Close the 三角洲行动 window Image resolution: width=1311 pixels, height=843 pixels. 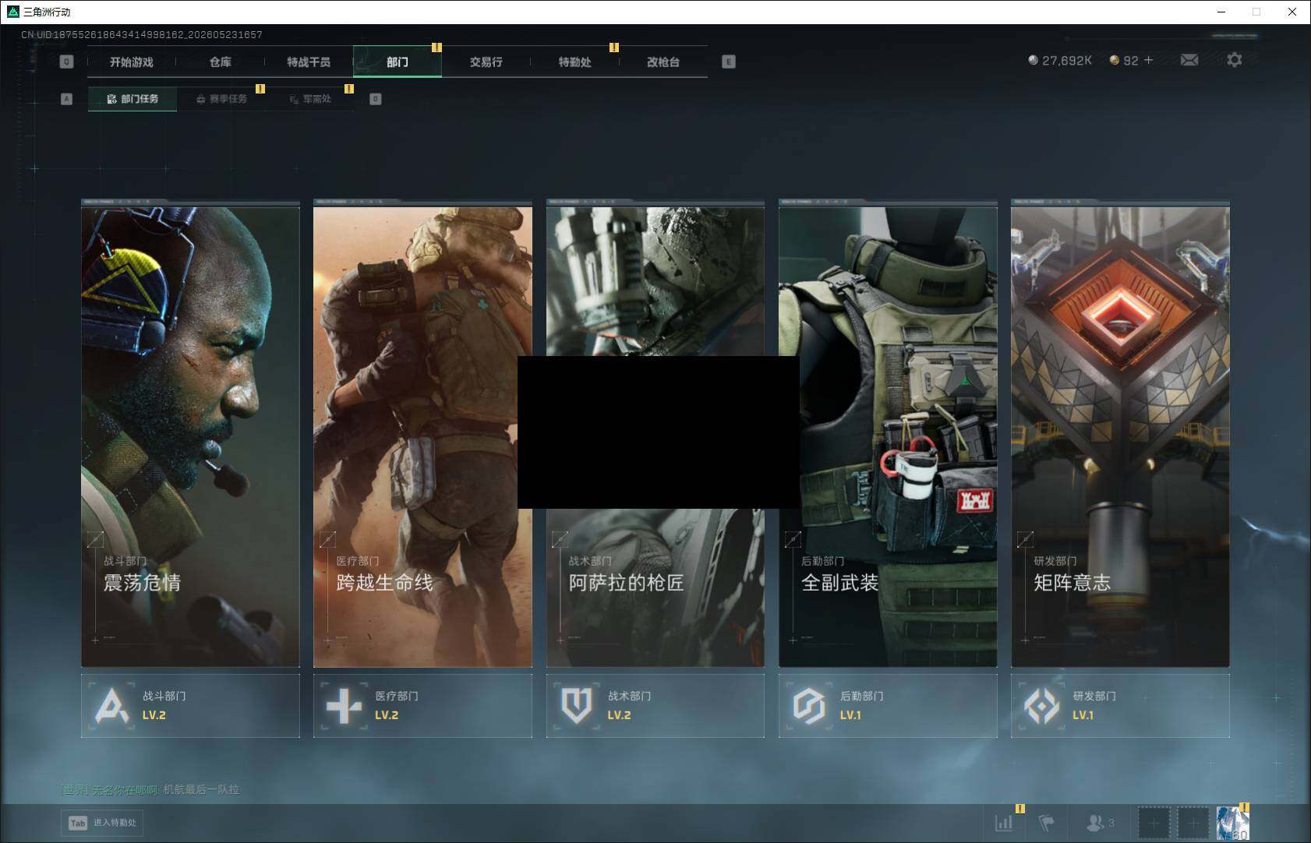tap(1292, 12)
